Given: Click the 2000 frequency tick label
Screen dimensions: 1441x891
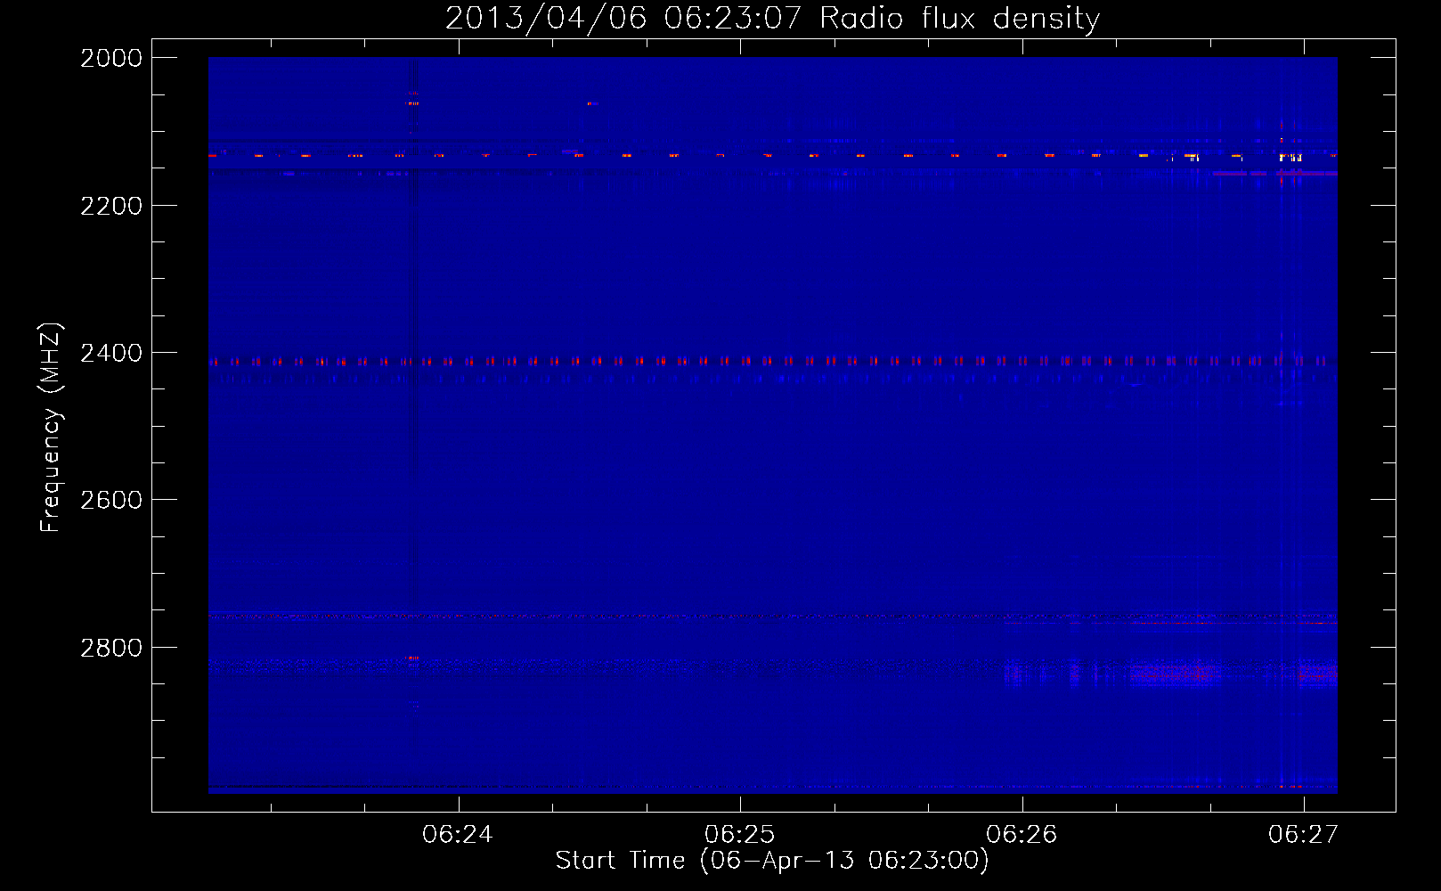Looking at the screenshot, I should [x=111, y=58].
